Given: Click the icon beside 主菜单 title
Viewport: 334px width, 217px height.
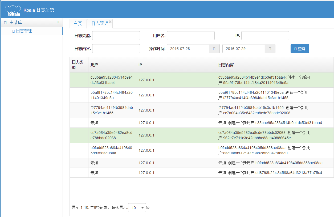Looking at the screenshot, I should (5, 23).
